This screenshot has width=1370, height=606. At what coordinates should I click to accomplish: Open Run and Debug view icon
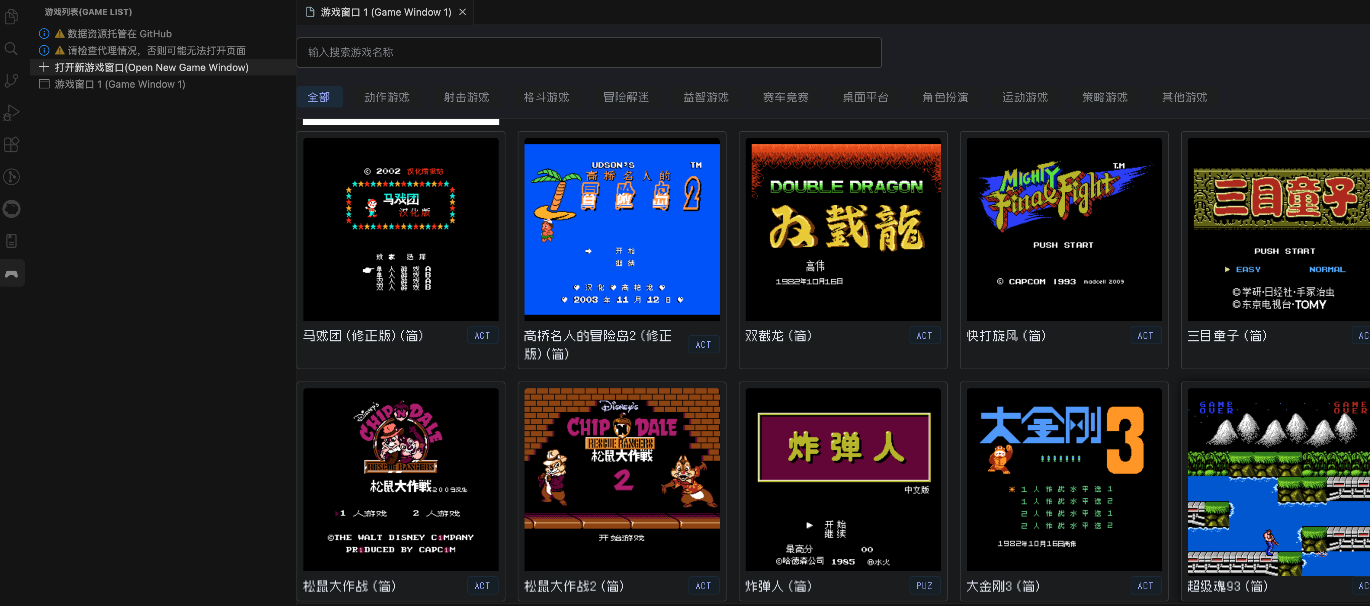12,113
